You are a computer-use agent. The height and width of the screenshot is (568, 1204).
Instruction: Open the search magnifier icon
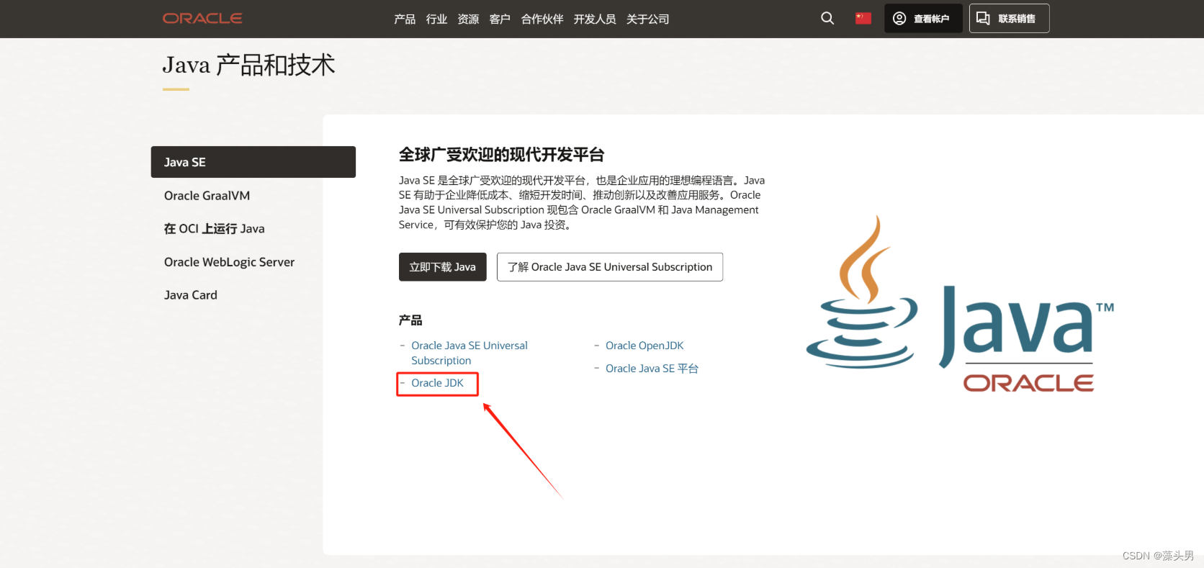[x=827, y=18]
